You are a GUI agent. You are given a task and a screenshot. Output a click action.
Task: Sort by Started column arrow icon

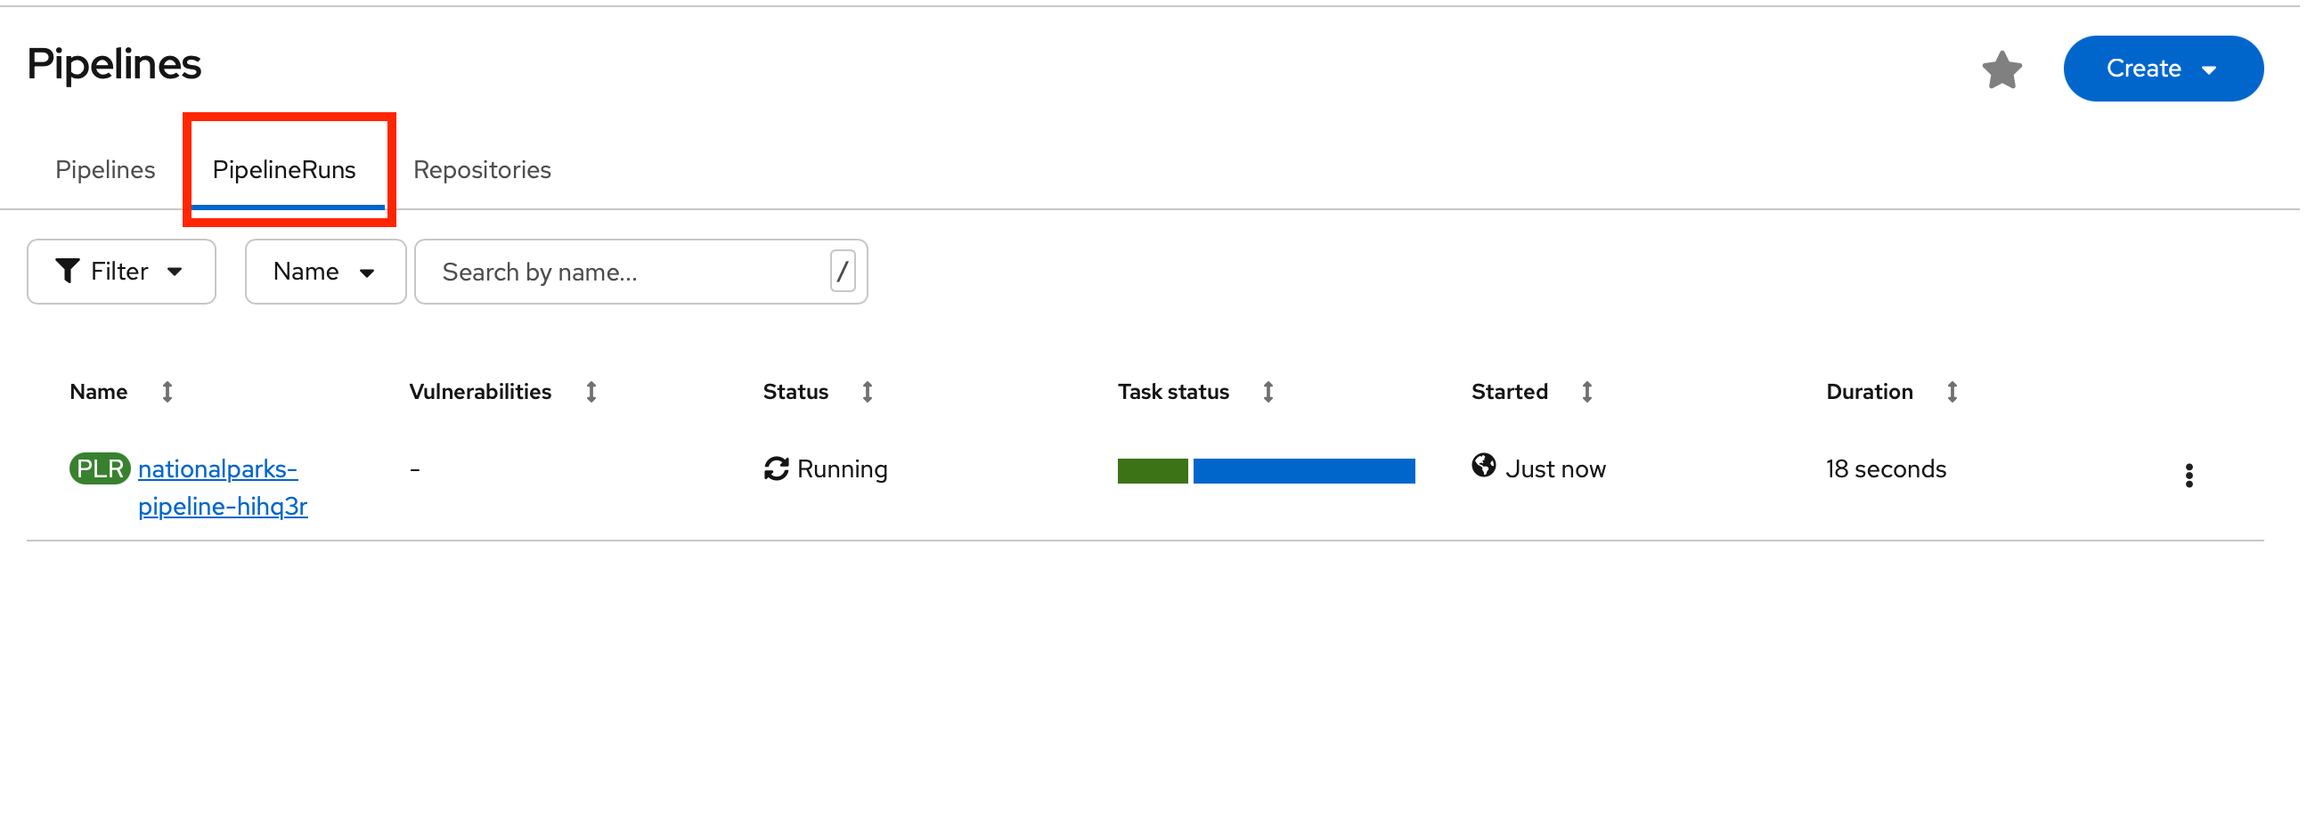tap(1586, 392)
